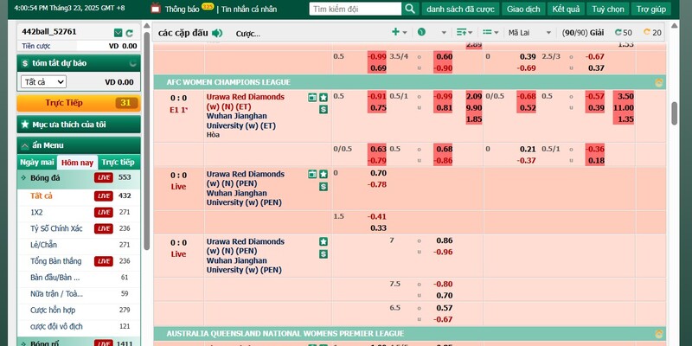Click the dollar icon on PEN match with 7 goals line
The image size is (692, 346).
pos(324,253)
